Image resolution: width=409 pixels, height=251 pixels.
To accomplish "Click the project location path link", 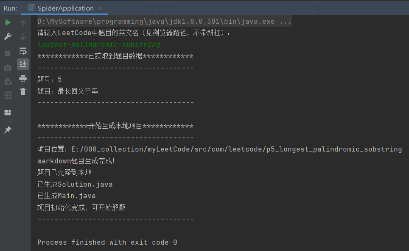I will tap(236, 149).
